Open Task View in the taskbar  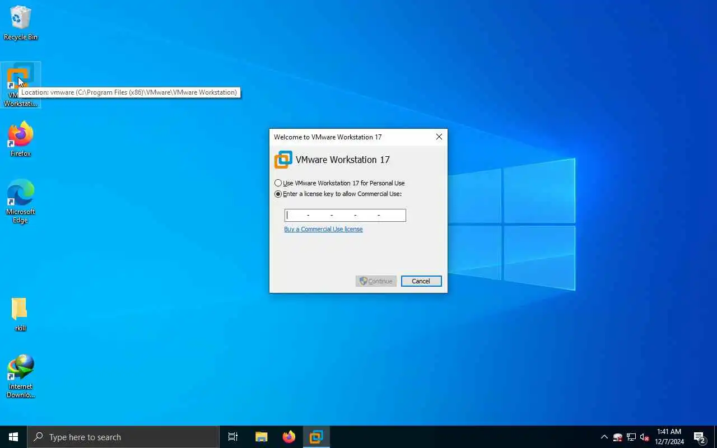click(x=233, y=437)
